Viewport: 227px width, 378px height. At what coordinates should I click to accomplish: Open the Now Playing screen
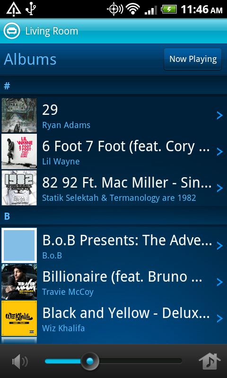[193, 59]
